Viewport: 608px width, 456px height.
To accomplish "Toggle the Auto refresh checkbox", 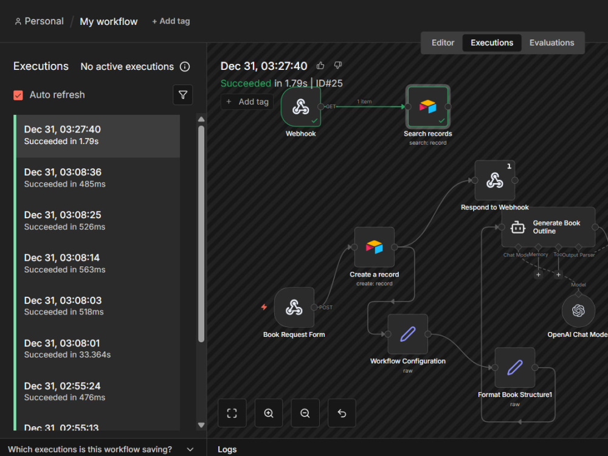I will (18, 95).
